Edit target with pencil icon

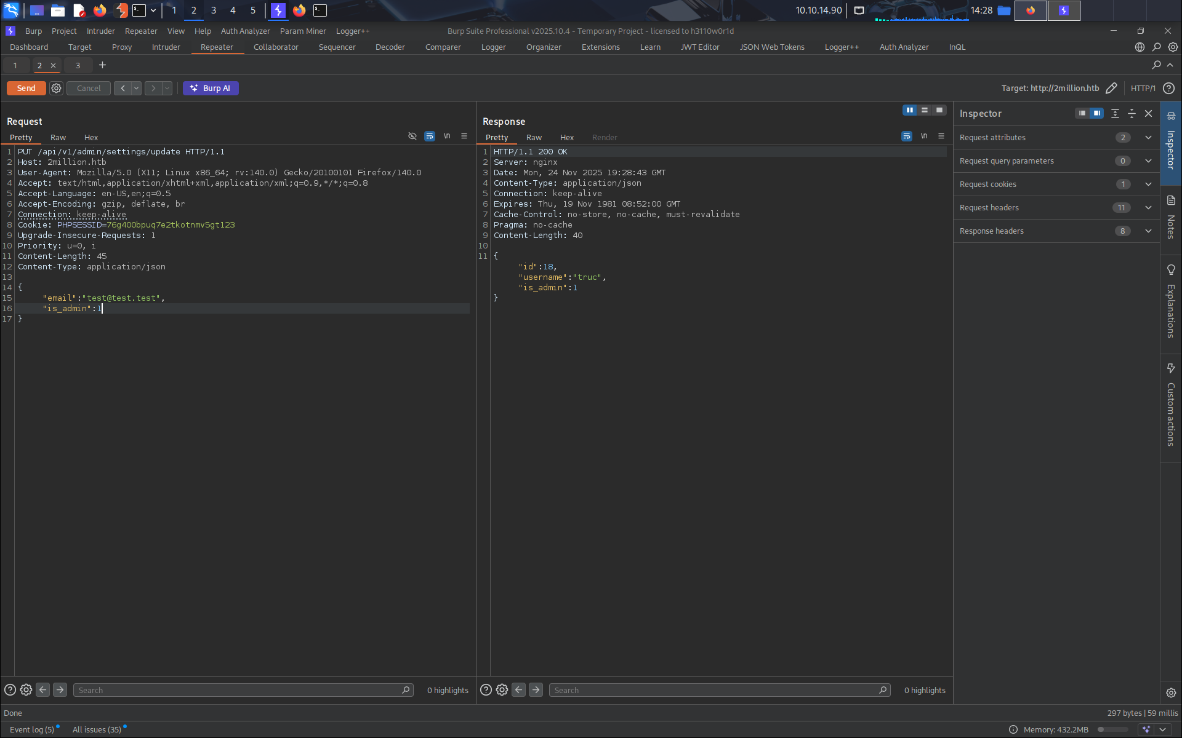tap(1111, 88)
